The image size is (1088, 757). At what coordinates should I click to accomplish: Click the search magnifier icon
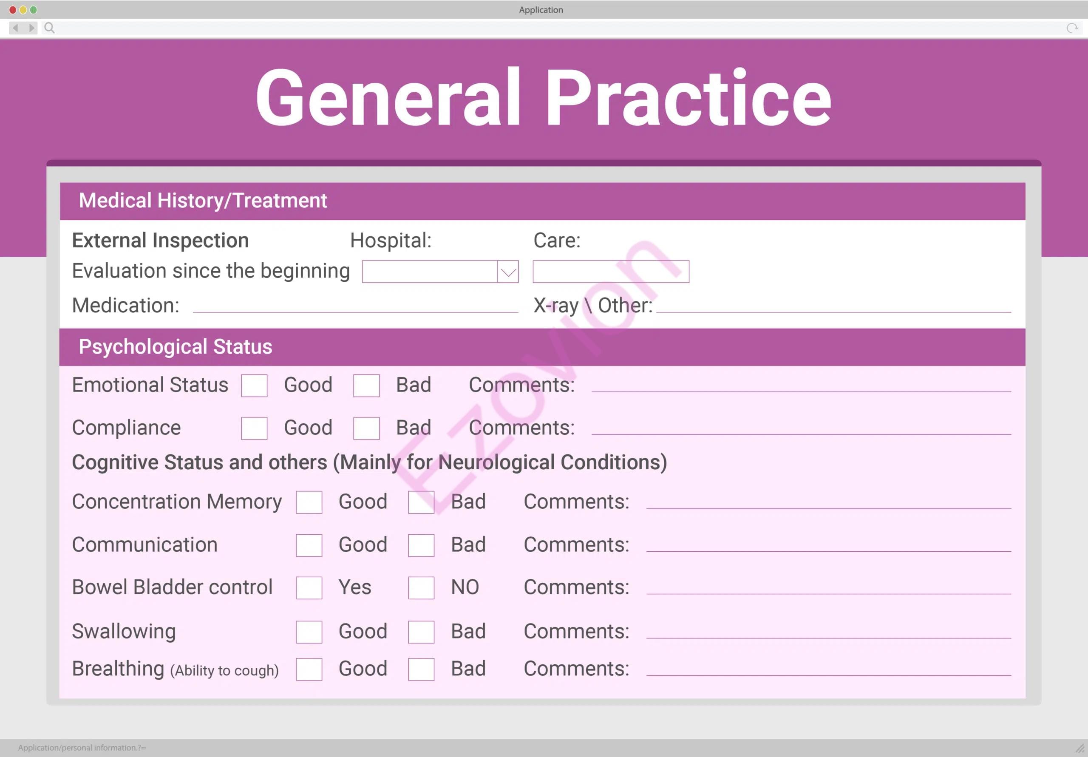tap(49, 28)
